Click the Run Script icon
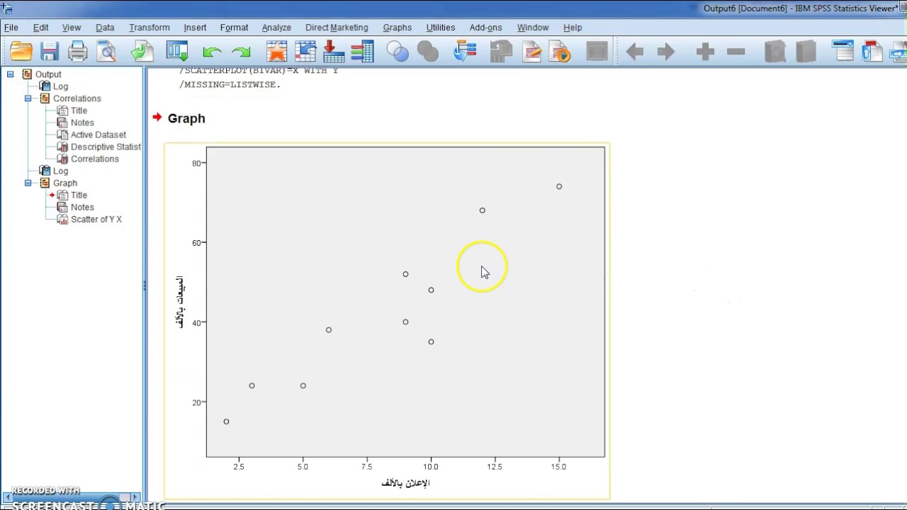 [560, 52]
